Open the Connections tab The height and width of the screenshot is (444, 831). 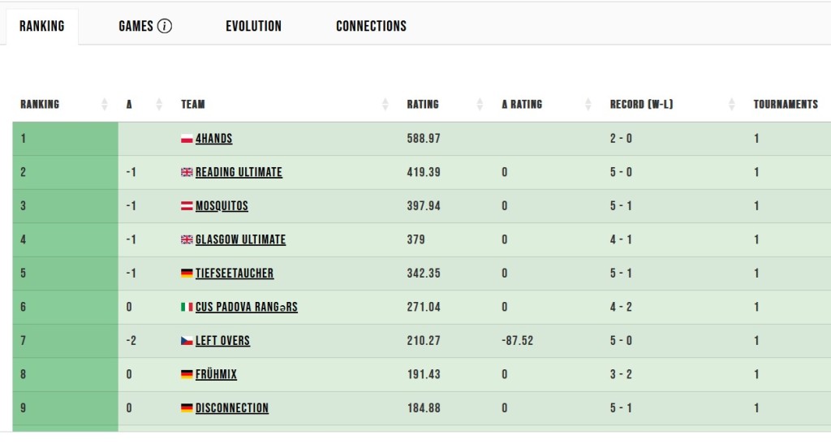(371, 26)
